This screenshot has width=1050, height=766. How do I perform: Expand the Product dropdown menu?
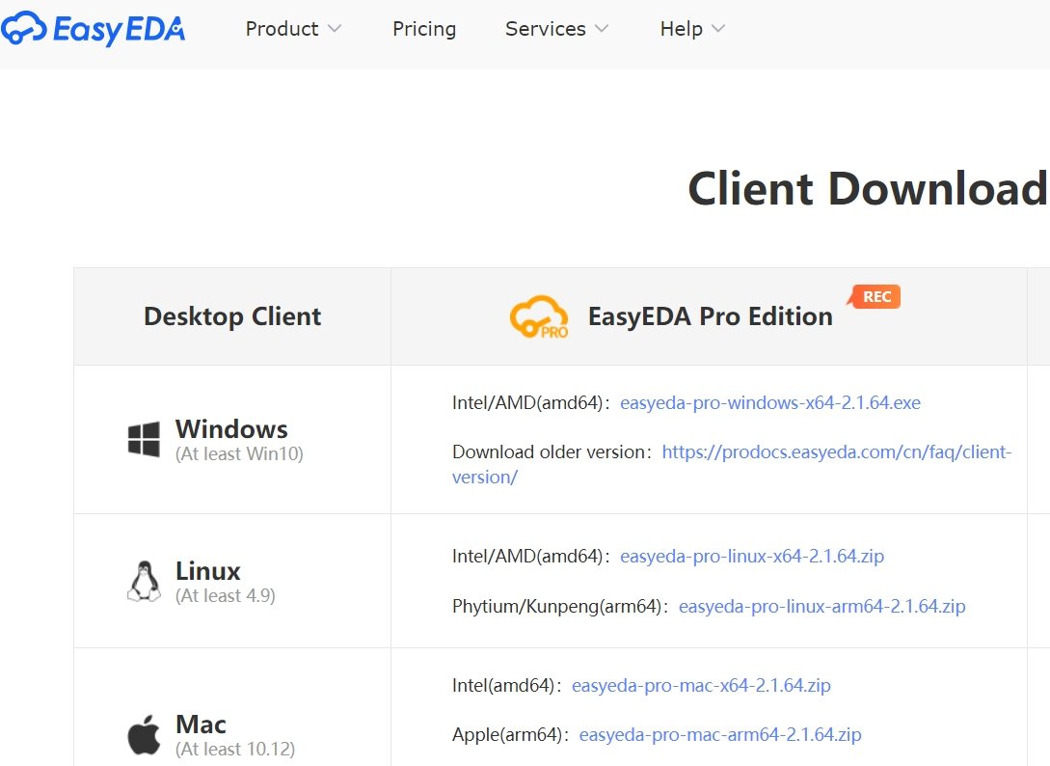(293, 29)
